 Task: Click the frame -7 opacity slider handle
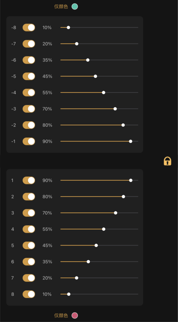(77, 44)
